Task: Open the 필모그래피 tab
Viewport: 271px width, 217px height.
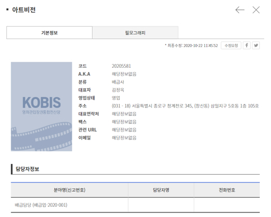Action: click(x=135, y=33)
